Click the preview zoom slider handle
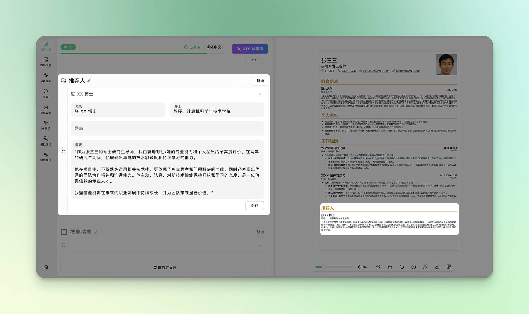Screen dimensions: 529x314 (x=324, y=267)
